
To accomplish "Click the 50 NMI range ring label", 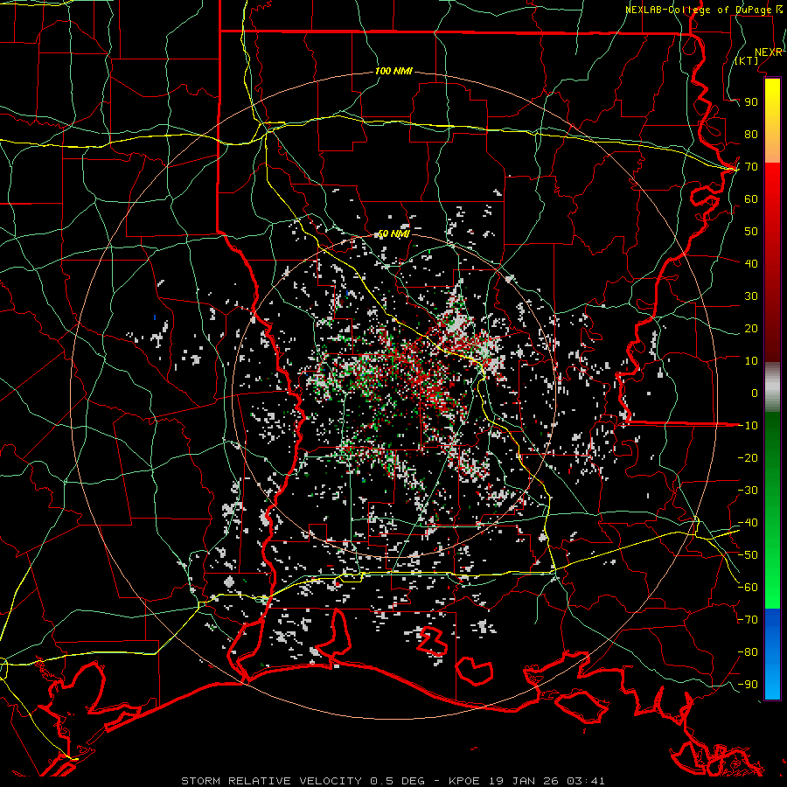I will click(393, 233).
